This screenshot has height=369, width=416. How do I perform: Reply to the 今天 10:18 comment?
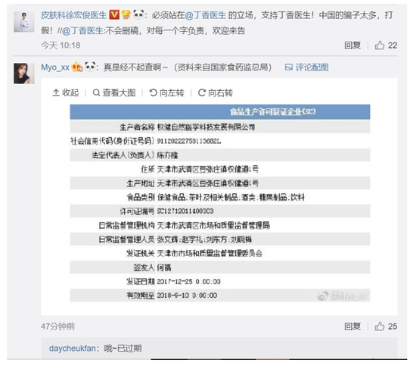[352, 45]
